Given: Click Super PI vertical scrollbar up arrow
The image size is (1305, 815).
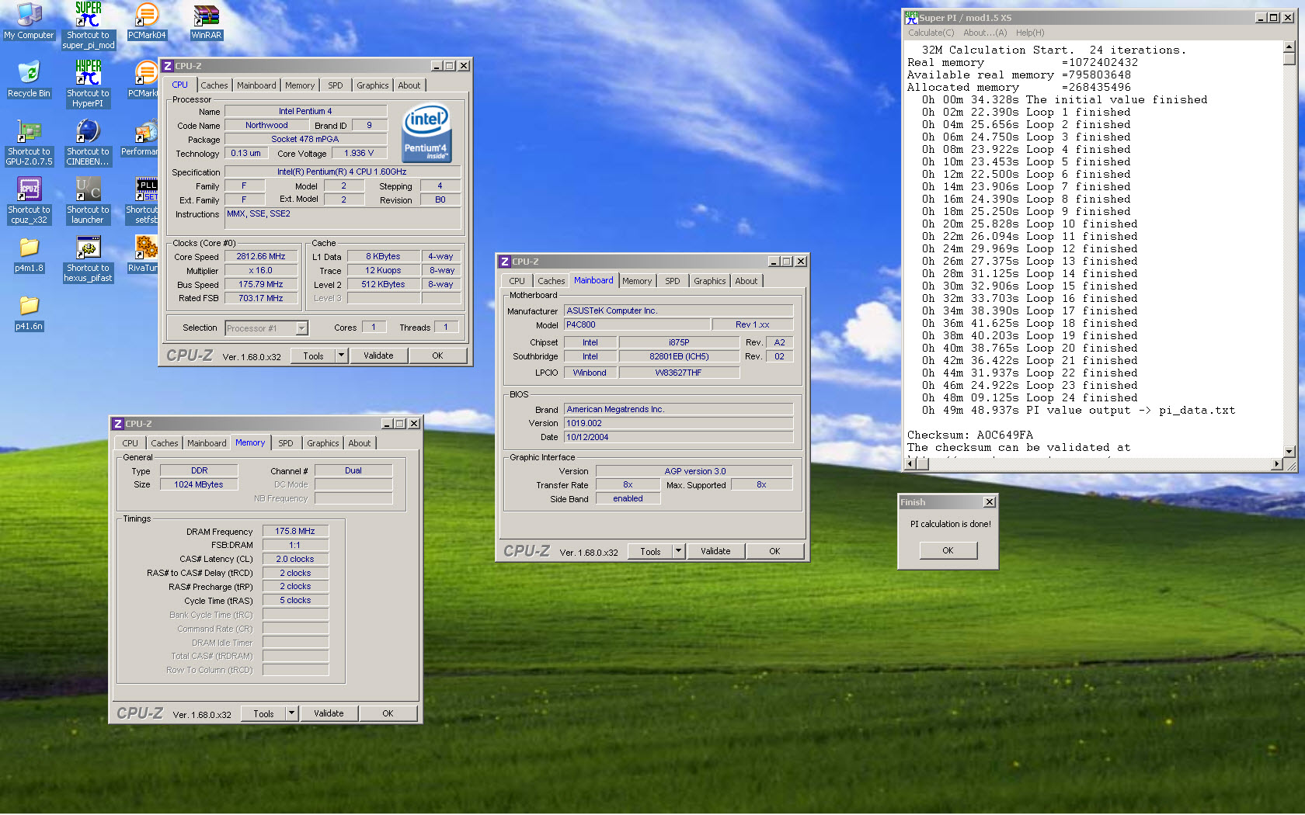Looking at the screenshot, I should (x=1289, y=47).
